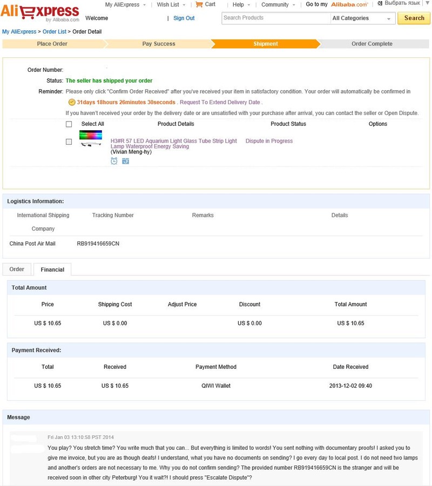Click the Order Complete progress step
The width and height of the screenshot is (432, 486).
pos(372,44)
